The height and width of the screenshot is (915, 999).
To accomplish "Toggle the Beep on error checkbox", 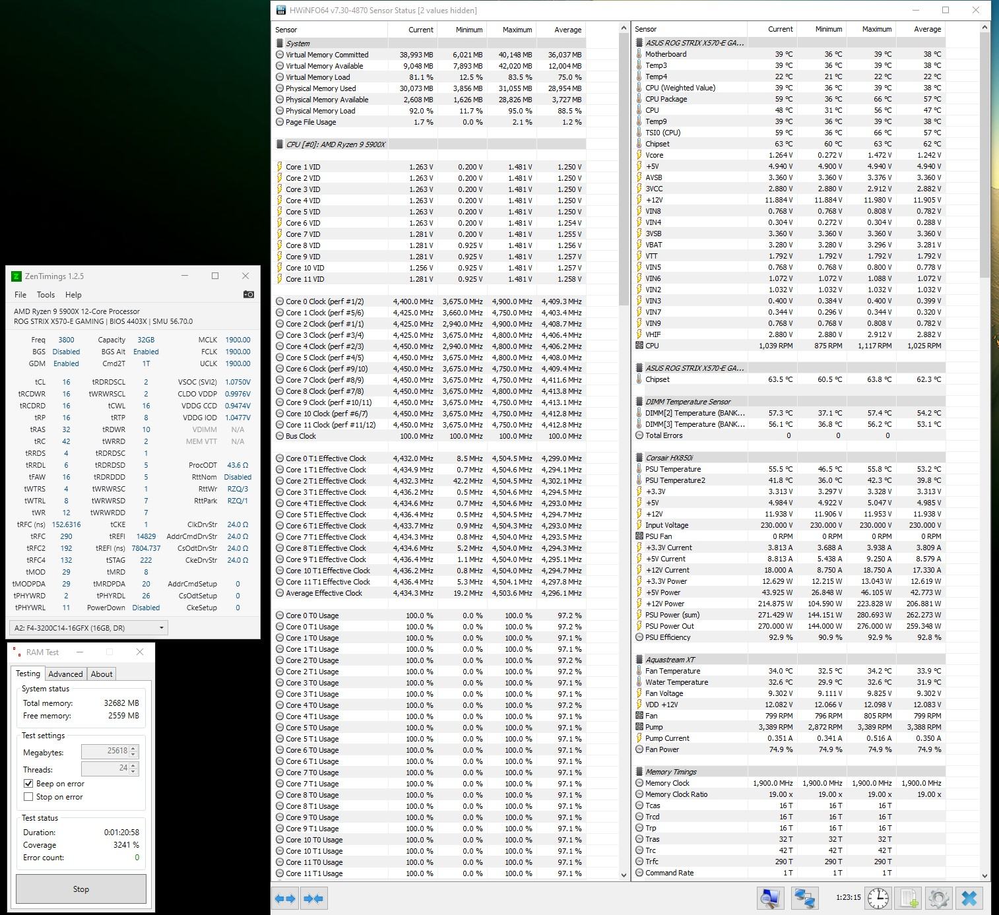I will 28,784.
